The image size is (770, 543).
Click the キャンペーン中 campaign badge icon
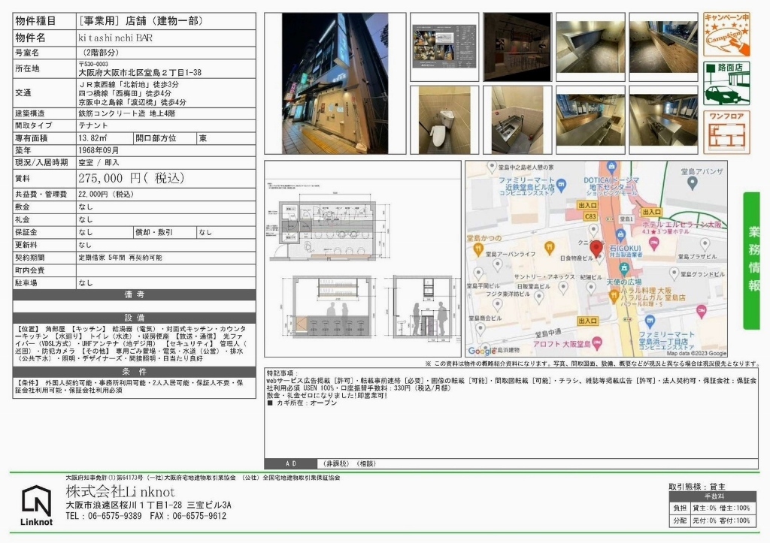coord(726,34)
